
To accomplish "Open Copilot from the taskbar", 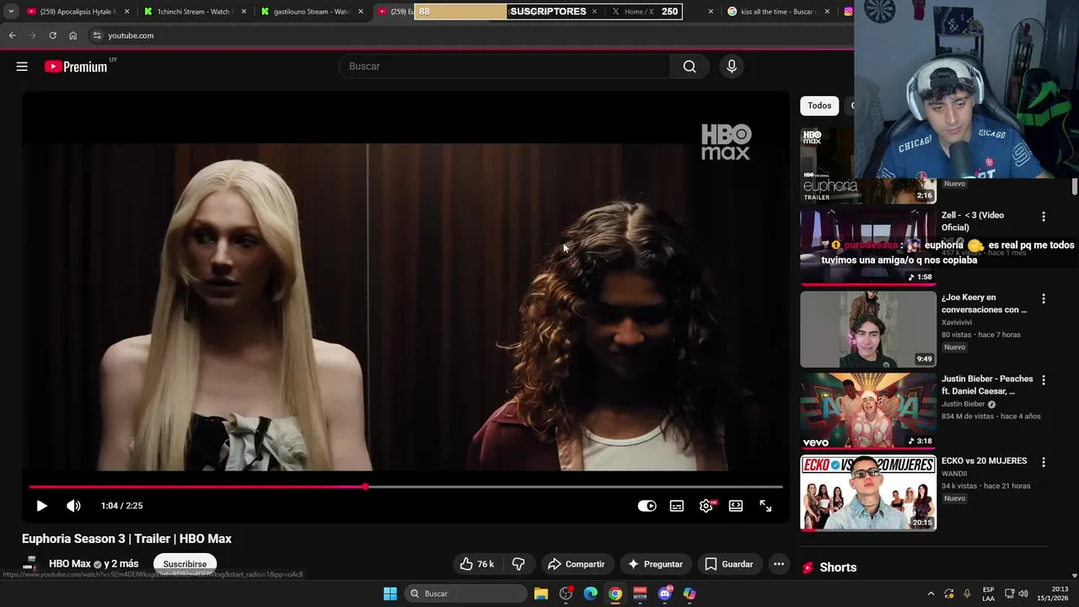I will point(690,594).
